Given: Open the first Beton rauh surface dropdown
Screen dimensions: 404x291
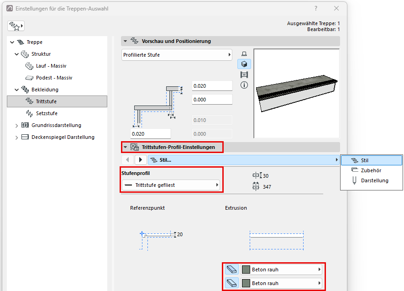Looking at the screenshot, I should [281, 270].
